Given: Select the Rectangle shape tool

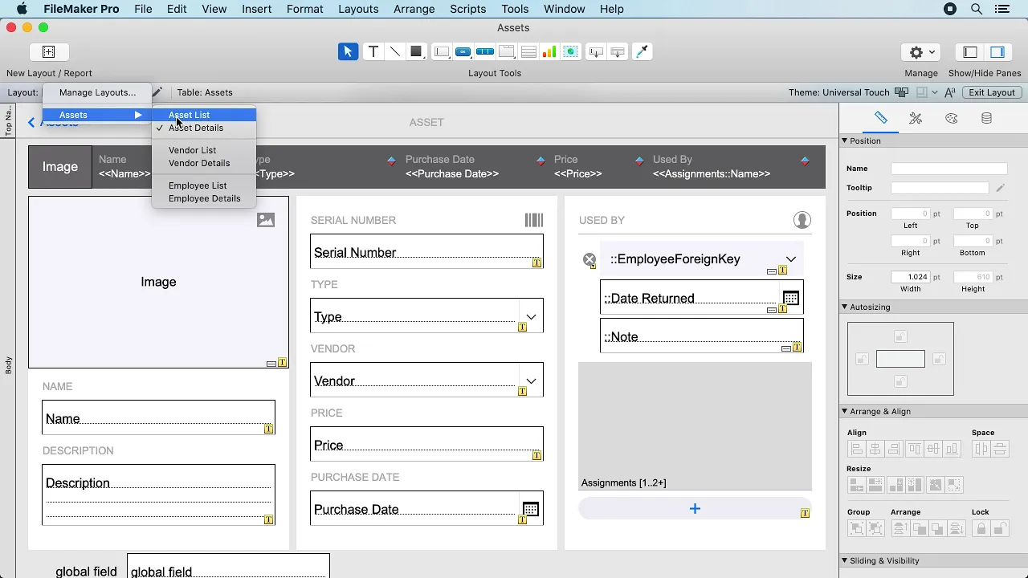Looking at the screenshot, I should tap(416, 51).
